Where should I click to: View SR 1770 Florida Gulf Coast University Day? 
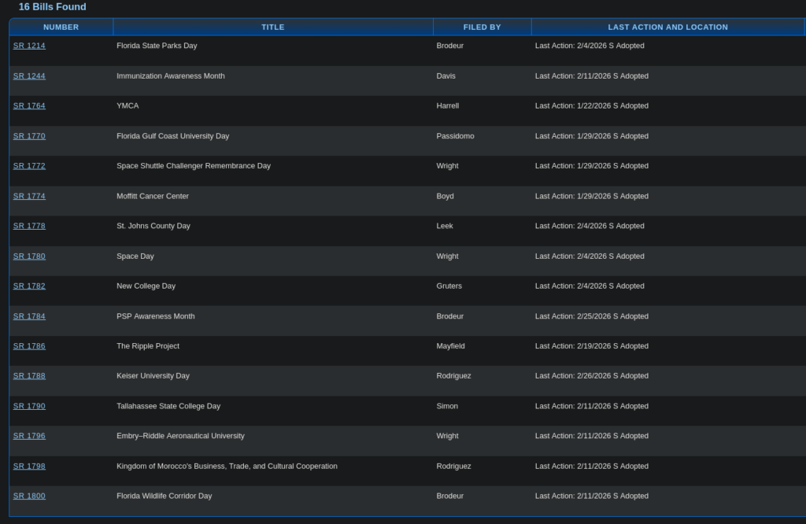[x=29, y=135]
